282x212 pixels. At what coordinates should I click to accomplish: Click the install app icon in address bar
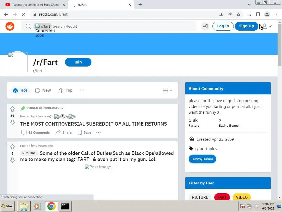click(x=221, y=14)
